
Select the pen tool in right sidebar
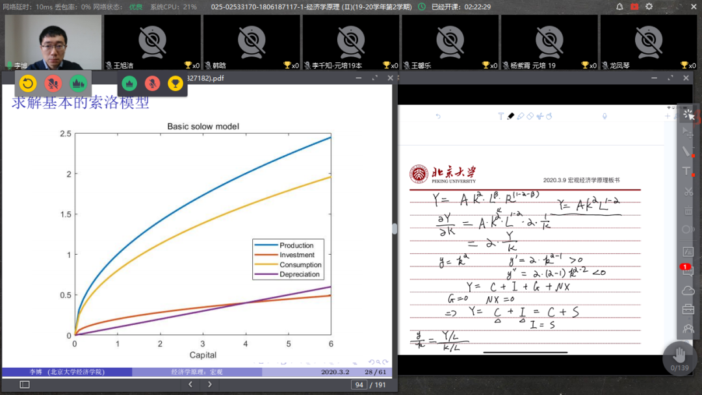(x=686, y=151)
